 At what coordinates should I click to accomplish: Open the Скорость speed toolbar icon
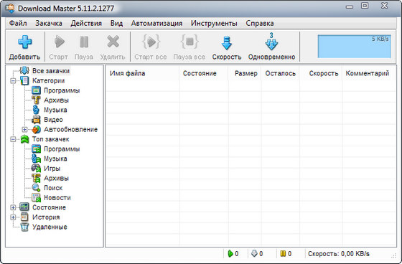227,43
